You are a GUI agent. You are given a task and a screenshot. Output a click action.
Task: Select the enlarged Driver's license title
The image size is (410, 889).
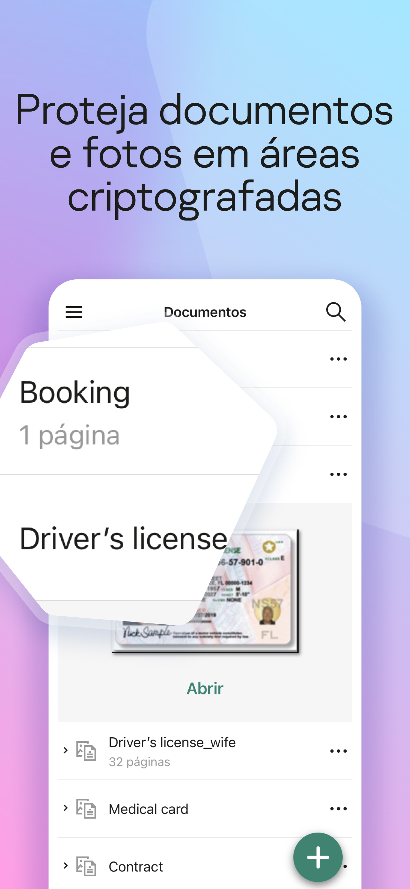(x=123, y=539)
